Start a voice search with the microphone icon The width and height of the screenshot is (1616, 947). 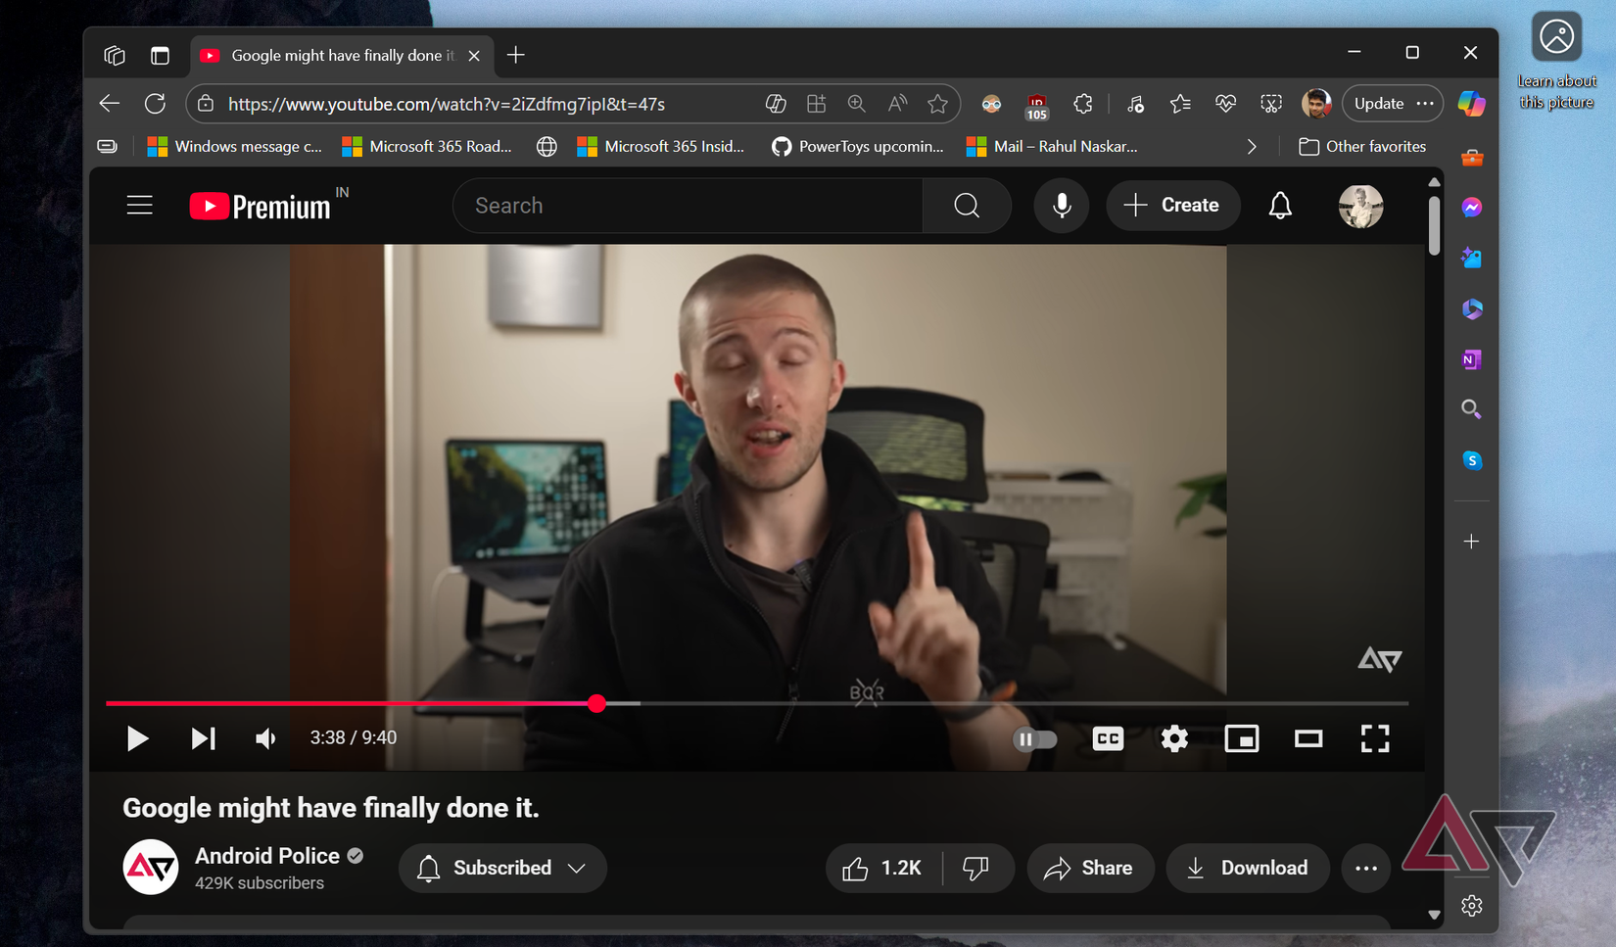tap(1061, 206)
